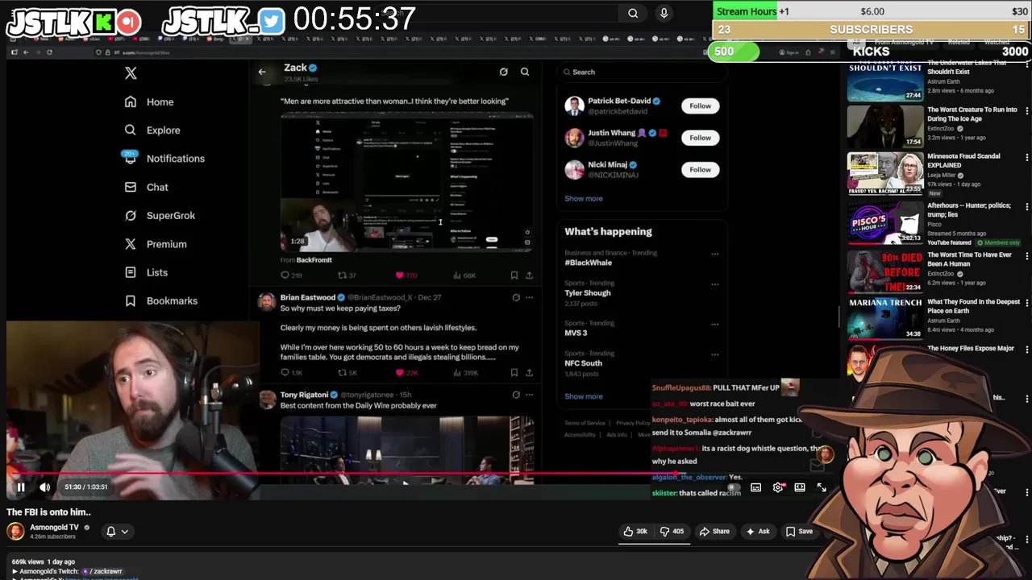Viewport: 1032px width, 580px height.
Task: Like the video with 30k likes
Action: tap(635, 532)
